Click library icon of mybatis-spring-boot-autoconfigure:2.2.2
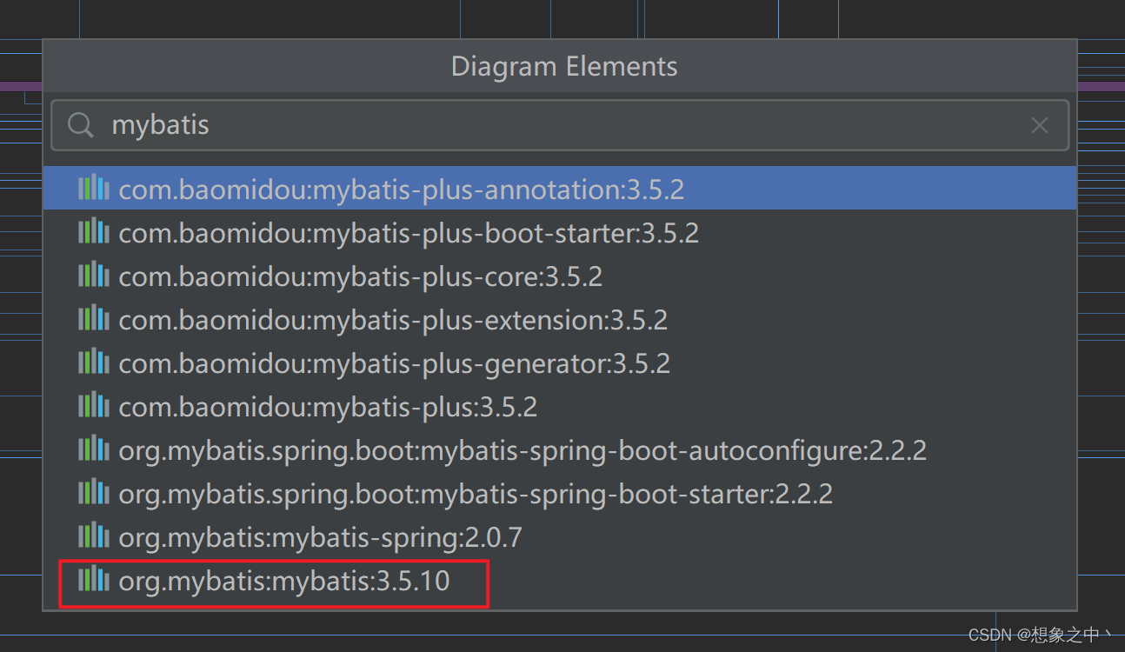This screenshot has height=652, width=1125. pos(93,449)
